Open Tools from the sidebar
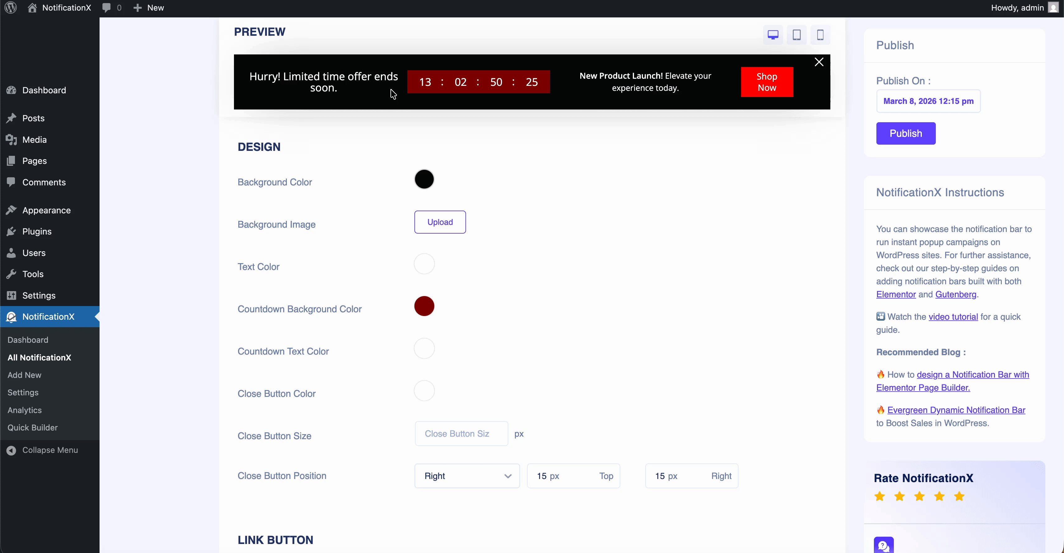Viewport: 1064px width, 553px height. click(x=33, y=274)
